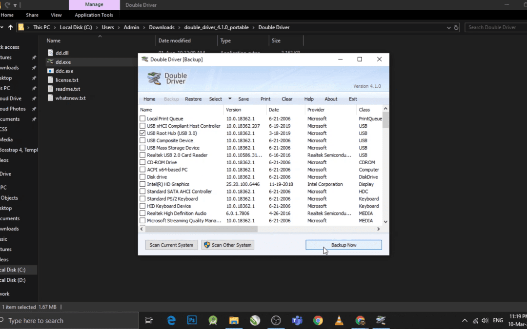Open VLC media player from the taskbar

pos(339,320)
